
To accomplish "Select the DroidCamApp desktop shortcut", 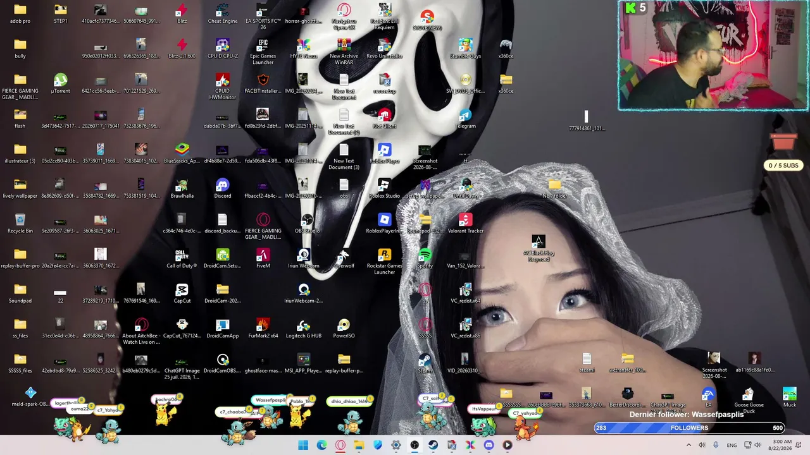I will 223,328.
